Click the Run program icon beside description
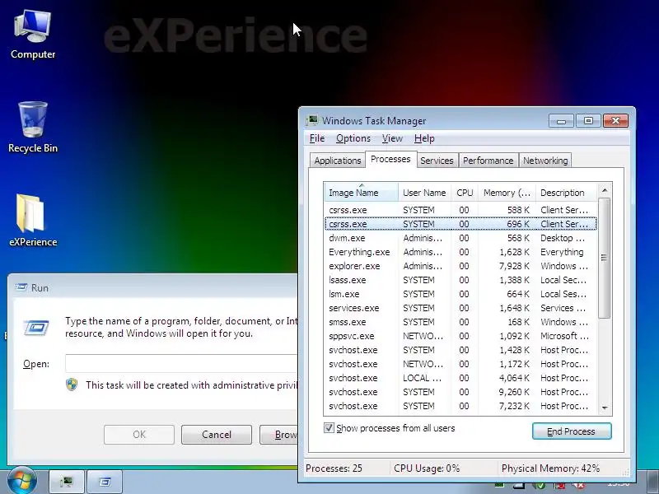The height and width of the screenshot is (494, 659). pos(36,327)
